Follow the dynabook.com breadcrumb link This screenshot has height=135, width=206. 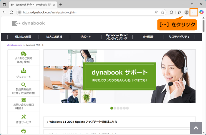(x=14, y=45)
